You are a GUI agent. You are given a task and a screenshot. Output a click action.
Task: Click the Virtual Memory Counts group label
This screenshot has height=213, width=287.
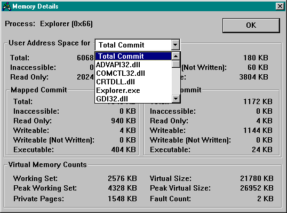pyautogui.click(x=47, y=164)
